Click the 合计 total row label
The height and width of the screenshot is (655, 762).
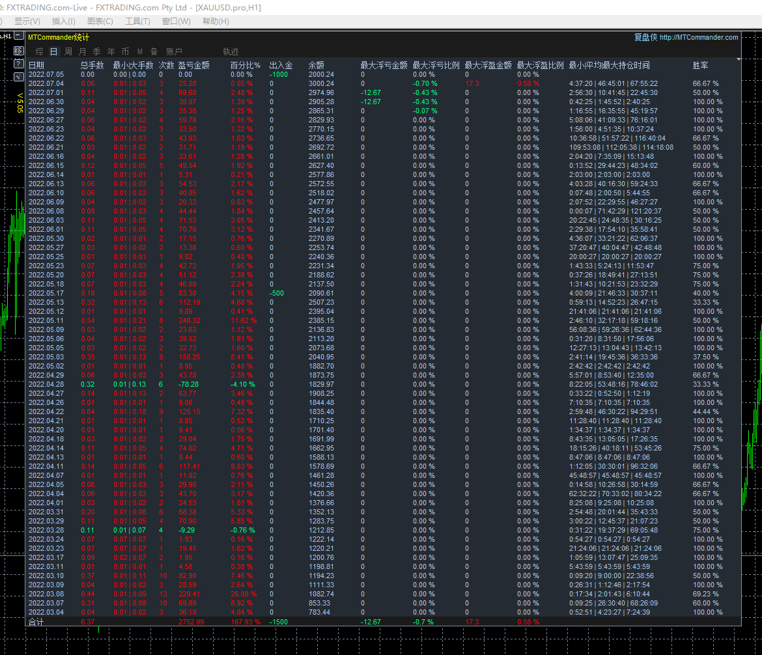[x=36, y=622]
